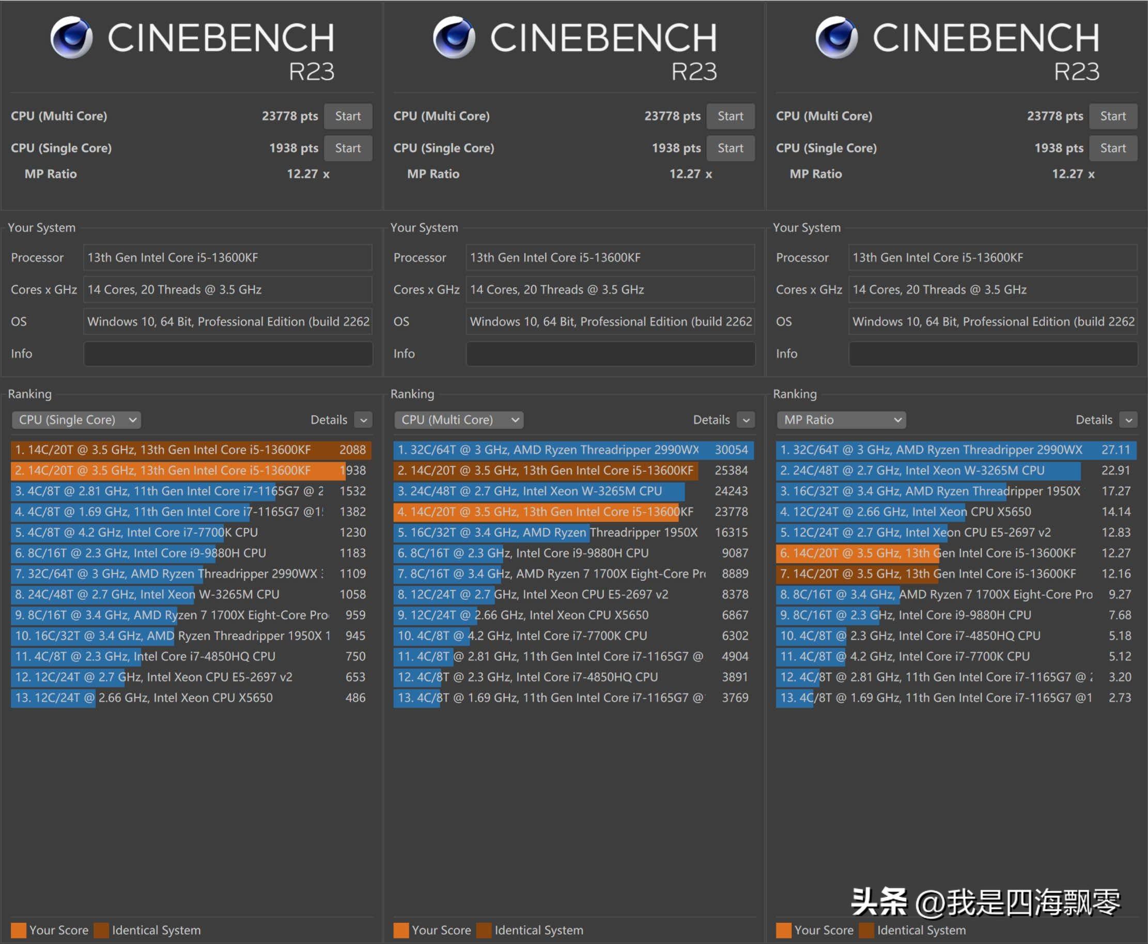
Task: Select i7-4850HQ row scoring 3891
Action: coord(573,677)
